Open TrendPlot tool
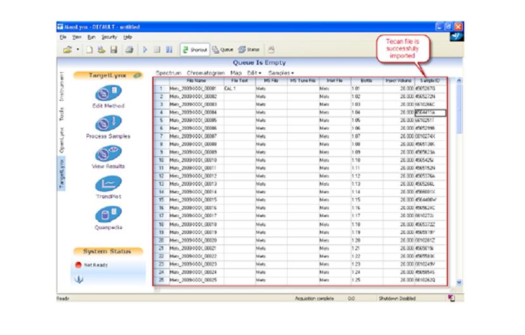The image size is (525, 335). [108, 187]
